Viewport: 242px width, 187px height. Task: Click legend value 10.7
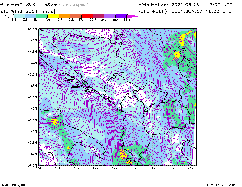pos(59,20)
